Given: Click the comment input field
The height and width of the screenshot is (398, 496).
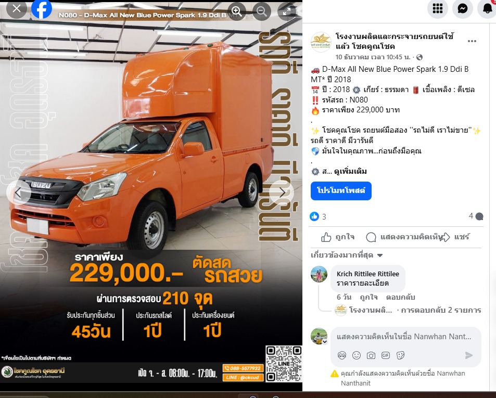Looking at the screenshot, I should click(405, 337).
